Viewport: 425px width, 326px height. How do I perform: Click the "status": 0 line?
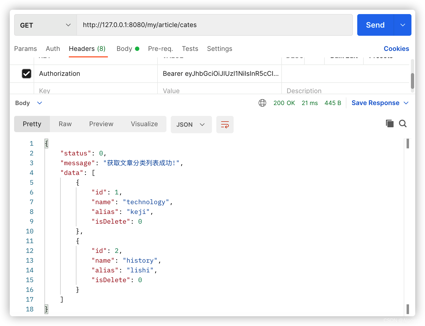83,153
